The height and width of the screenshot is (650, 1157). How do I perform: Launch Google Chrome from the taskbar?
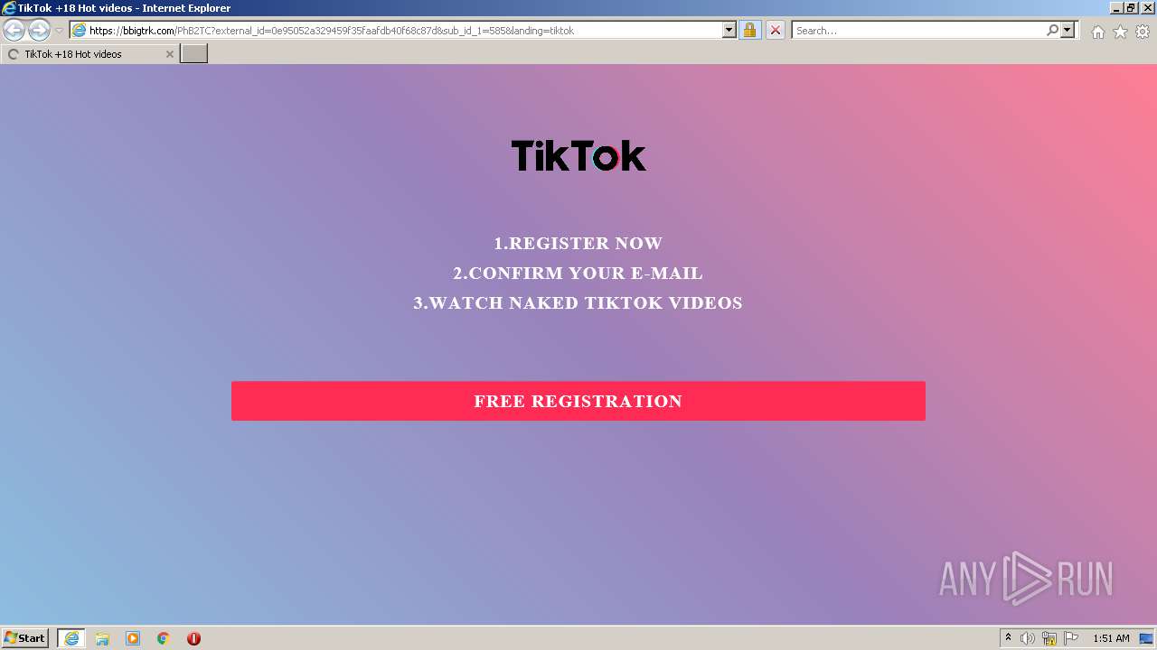[x=164, y=638]
